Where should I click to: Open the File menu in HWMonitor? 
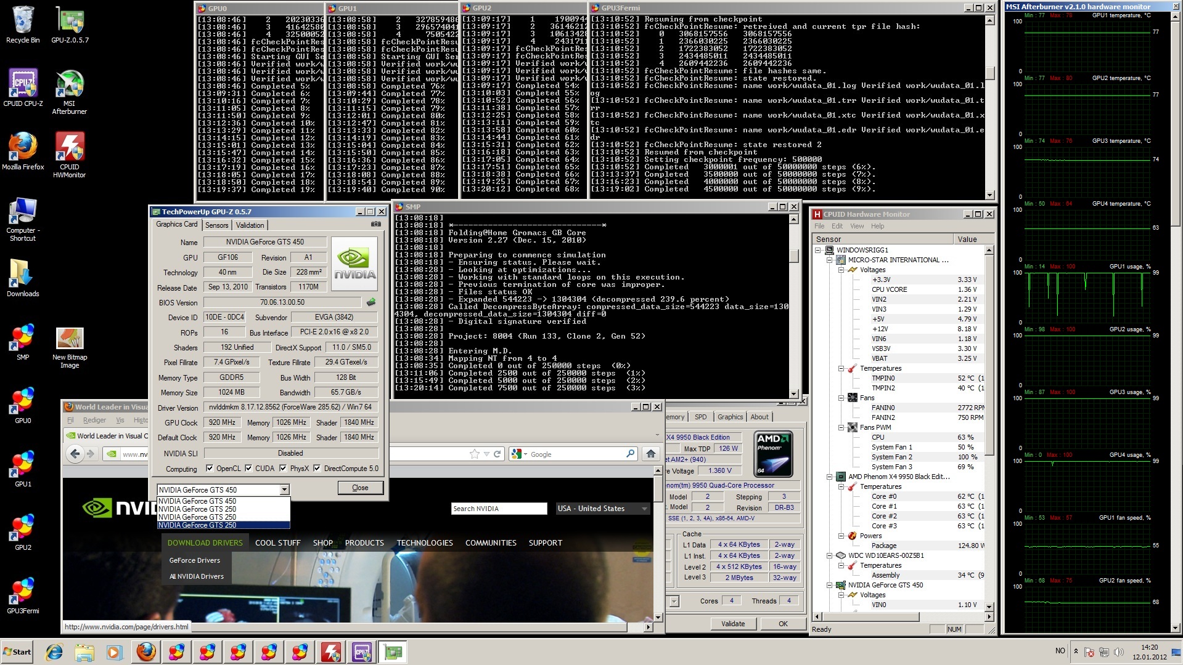coord(819,226)
